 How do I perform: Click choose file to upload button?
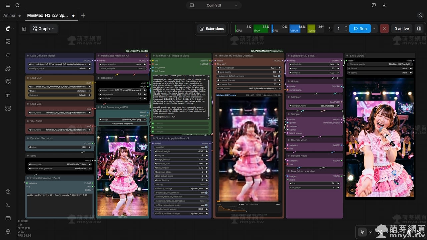click(x=122, y=123)
